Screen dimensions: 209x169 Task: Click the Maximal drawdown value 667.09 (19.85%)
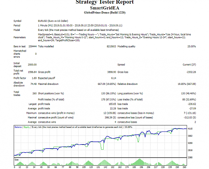pos(107,84)
